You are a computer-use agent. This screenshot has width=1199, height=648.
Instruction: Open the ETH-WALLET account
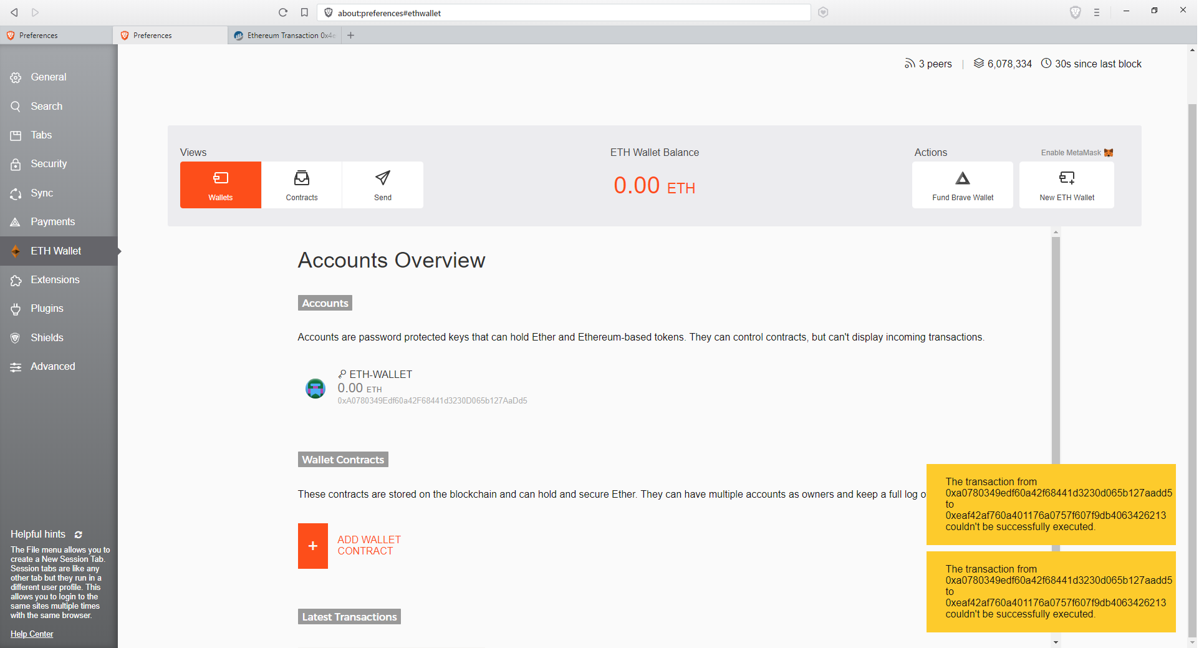380,374
